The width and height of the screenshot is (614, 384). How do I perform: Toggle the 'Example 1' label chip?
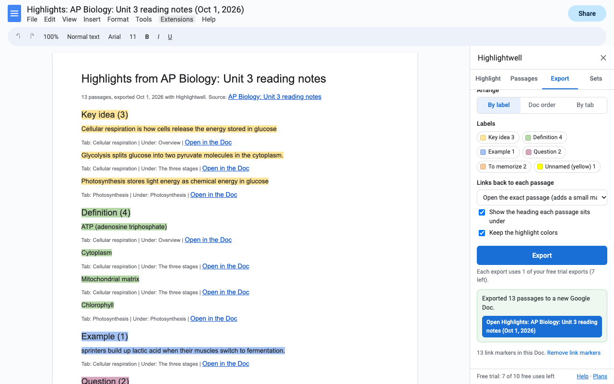[x=498, y=152]
